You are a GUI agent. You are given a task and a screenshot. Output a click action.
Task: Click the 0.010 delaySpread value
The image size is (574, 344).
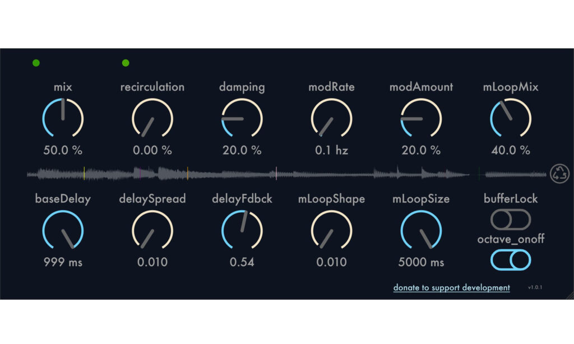(152, 262)
